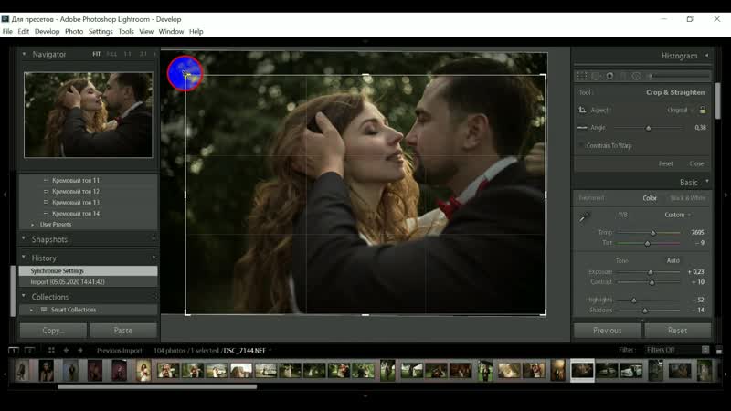Open the View menu
Screen dimensions: 731x411
146,32
